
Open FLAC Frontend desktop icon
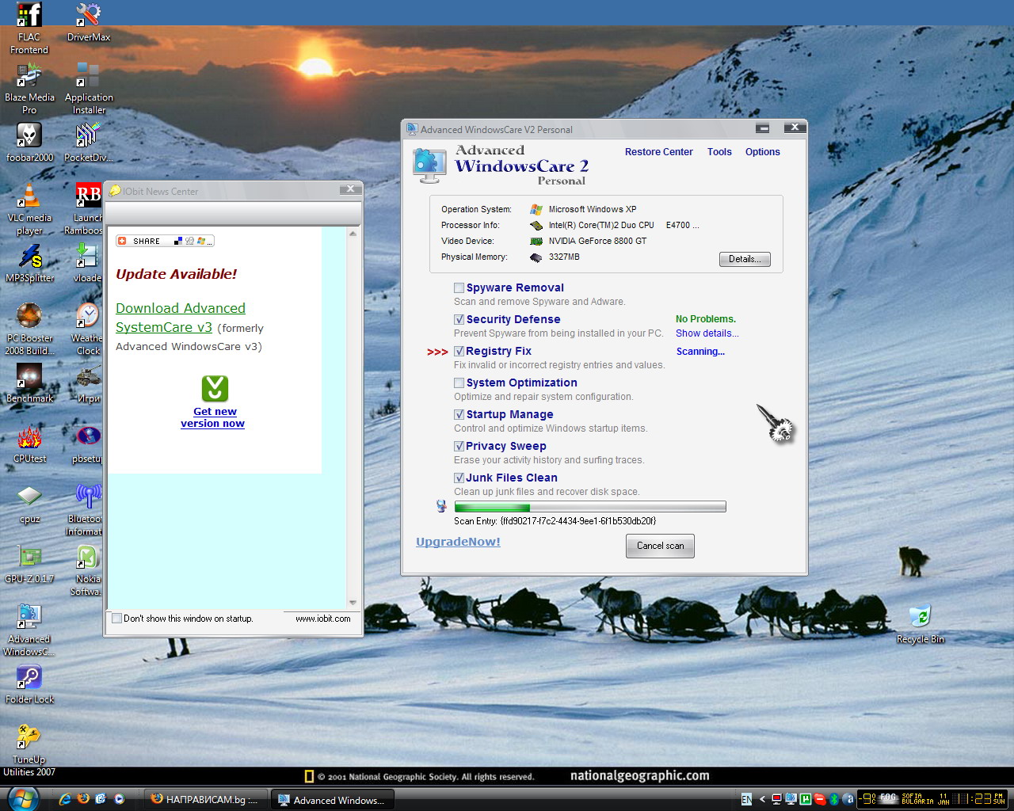coord(29,28)
